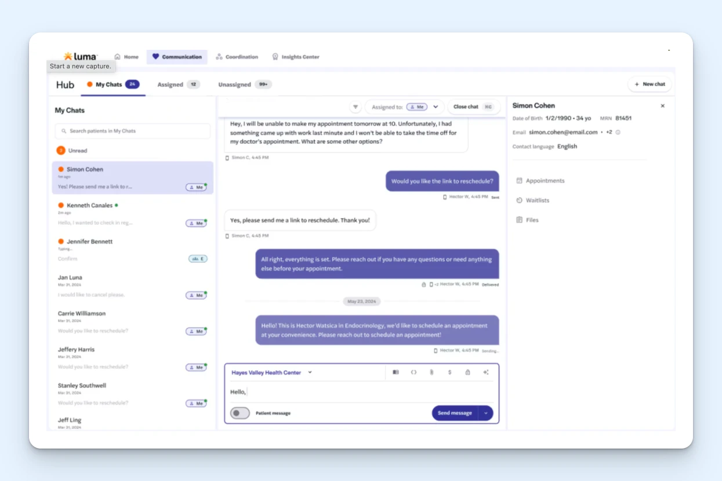This screenshot has width=722, height=481.
Task: Click the Close chat button
Action: [473, 107]
